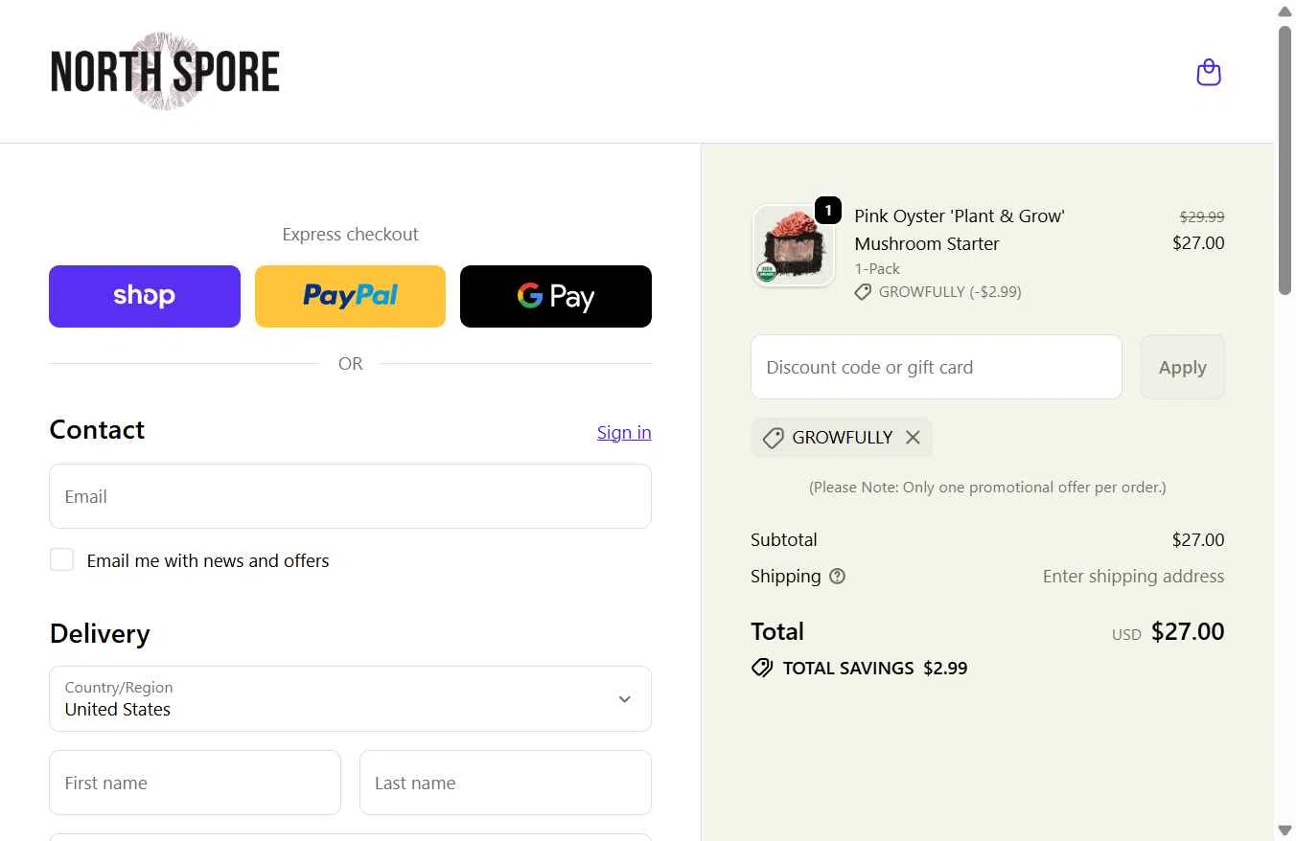Click the North Spore logo
Screen dimensions: 1296x841
pos(165,72)
